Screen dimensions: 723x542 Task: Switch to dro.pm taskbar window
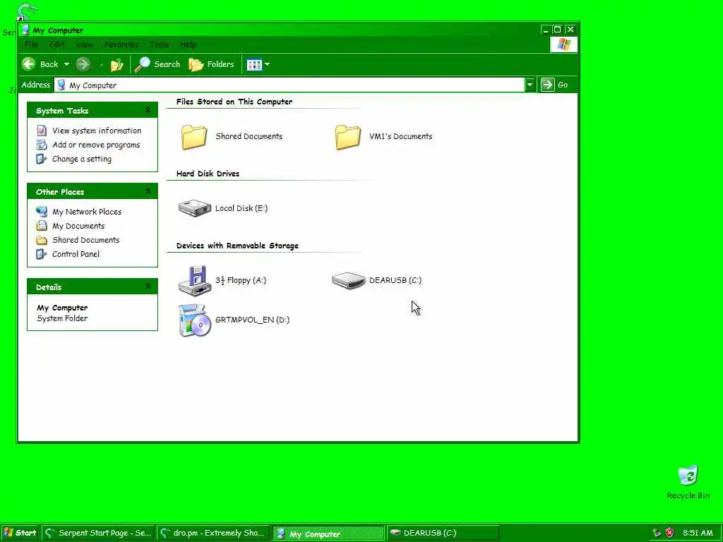click(213, 533)
